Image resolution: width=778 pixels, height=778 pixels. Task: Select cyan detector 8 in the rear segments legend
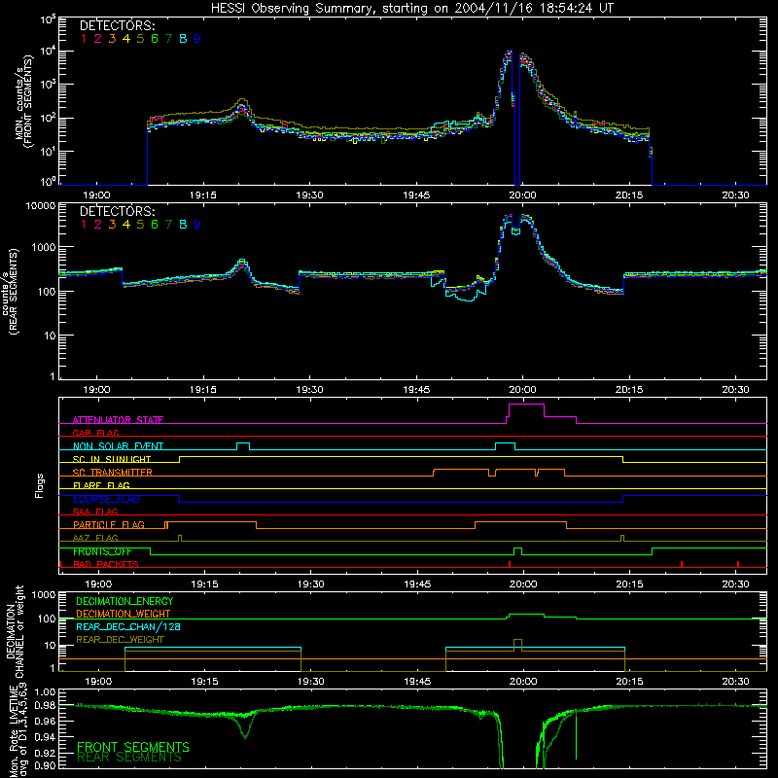click(x=183, y=225)
